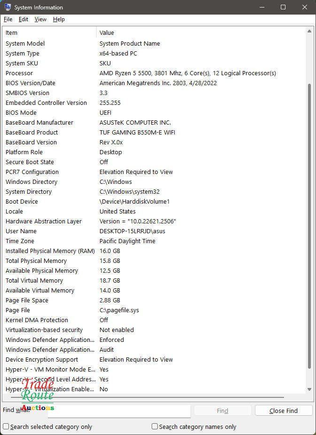The image size is (316, 435).
Task: Click the Item column header
Action: [x=49, y=33]
